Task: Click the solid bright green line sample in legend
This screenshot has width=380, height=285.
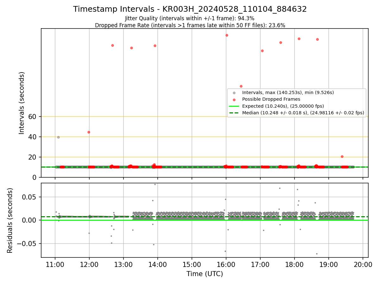Action: [234, 106]
